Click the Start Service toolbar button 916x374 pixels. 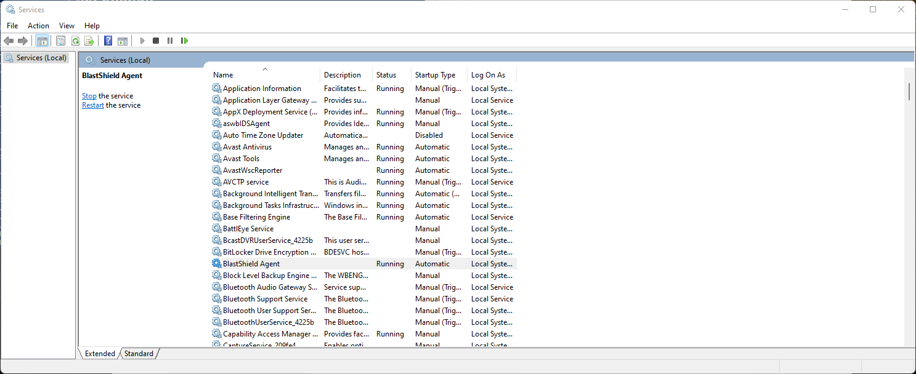[142, 41]
